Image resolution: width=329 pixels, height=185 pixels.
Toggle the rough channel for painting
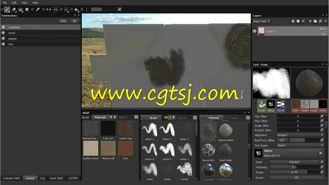(x=314, y=106)
